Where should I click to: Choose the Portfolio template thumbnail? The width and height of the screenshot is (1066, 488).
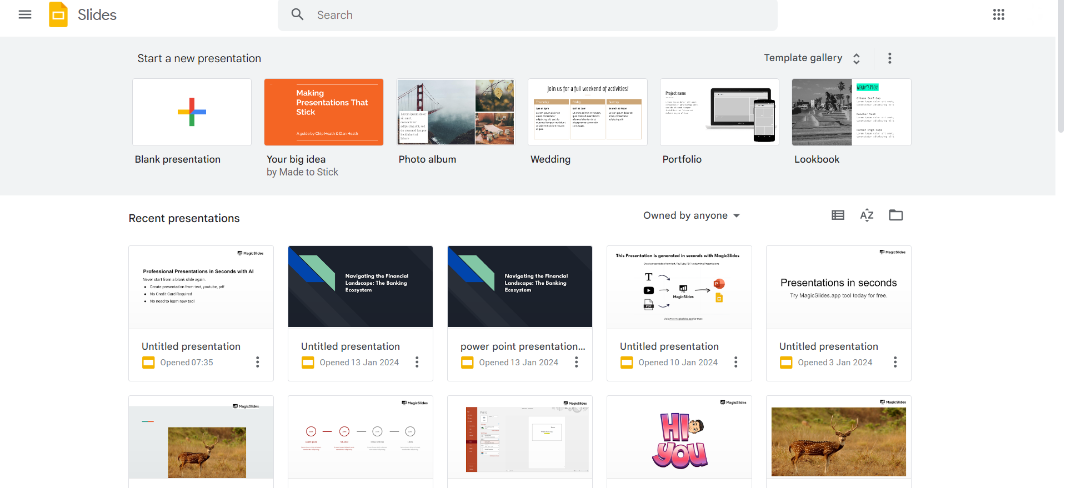(719, 112)
